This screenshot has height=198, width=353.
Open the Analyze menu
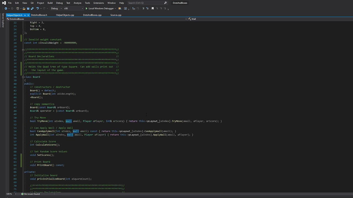coord(77,3)
